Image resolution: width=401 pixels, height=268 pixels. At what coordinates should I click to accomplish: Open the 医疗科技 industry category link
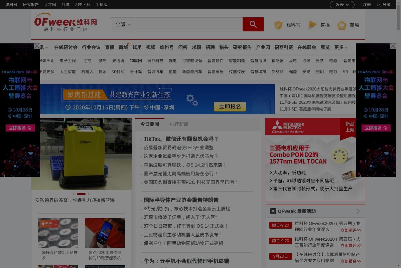(x=155, y=61)
